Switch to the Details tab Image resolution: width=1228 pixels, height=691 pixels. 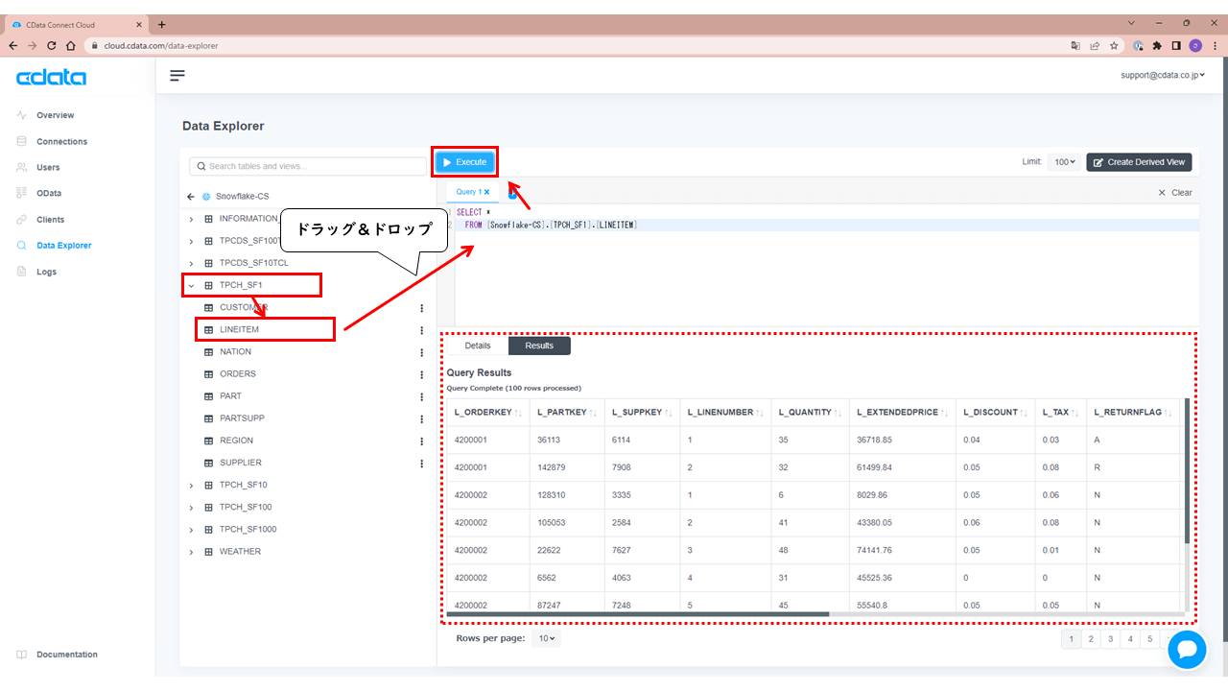[478, 345]
